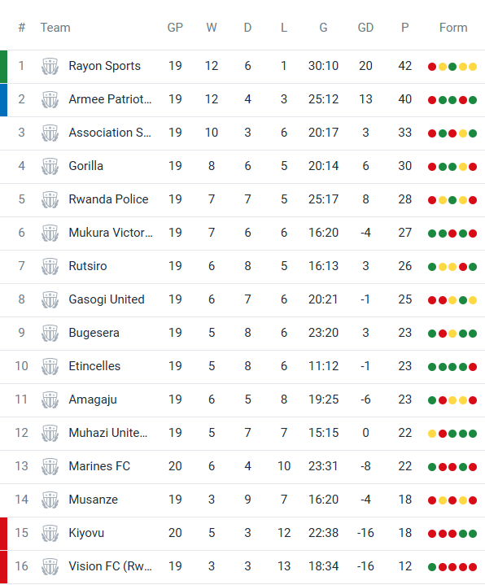Viewport: 485px width, 585px height.
Task: Click the Form column header
Action: [x=453, y=28]
